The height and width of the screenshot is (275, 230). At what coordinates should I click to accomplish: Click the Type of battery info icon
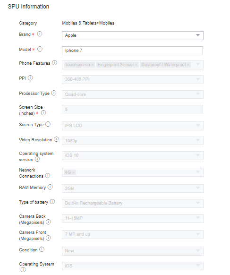click(52, 202)
